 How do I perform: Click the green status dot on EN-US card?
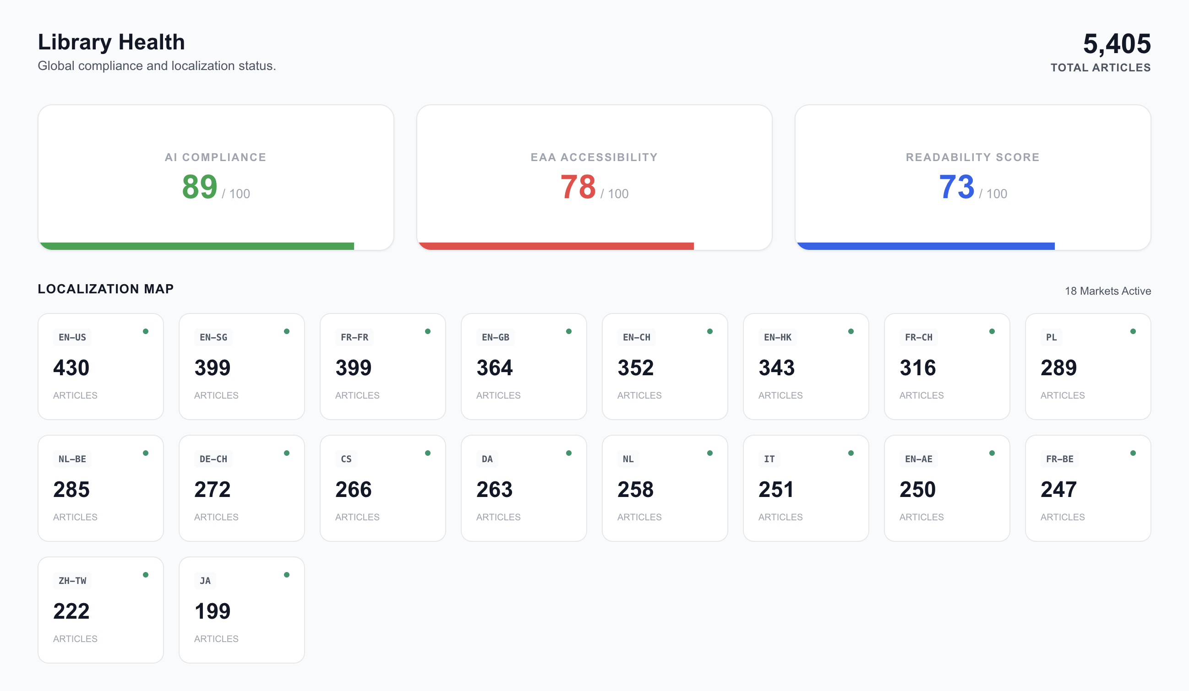click(x=146, y=331)
